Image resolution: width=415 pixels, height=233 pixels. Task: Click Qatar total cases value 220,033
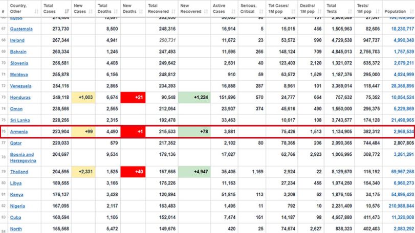point(60,143)
